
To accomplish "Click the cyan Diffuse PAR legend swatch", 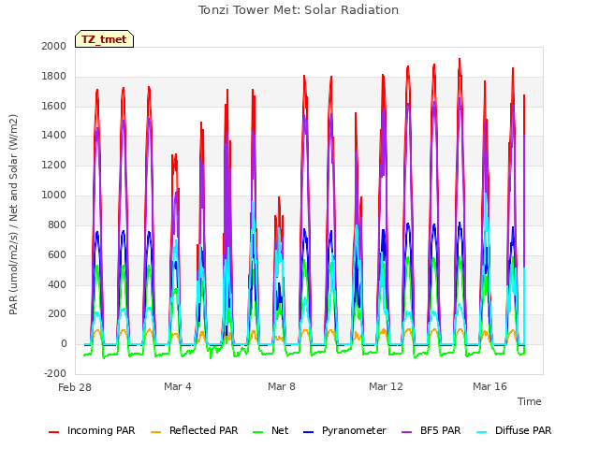I will tap(482, 432).
